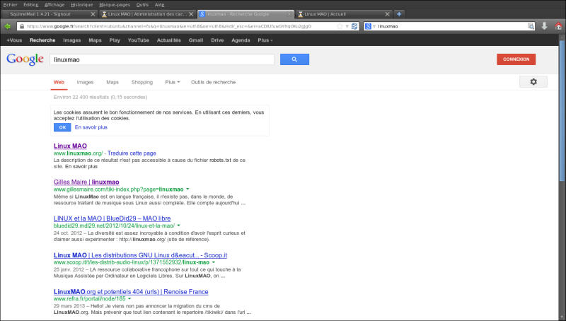
Task: Click the Google search input field
Action: point(162,59)
